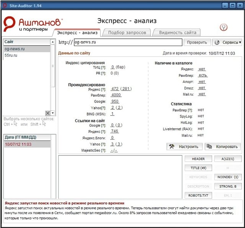Open the ROBOTS.TXT view
This screenshot has height=228, width=245.
[198, 195]
